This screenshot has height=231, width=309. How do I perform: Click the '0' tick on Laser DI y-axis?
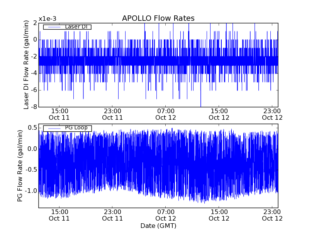[35, 40]
